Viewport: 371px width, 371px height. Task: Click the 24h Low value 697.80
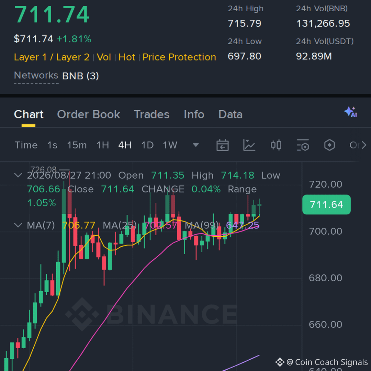[x=245, y=56]
